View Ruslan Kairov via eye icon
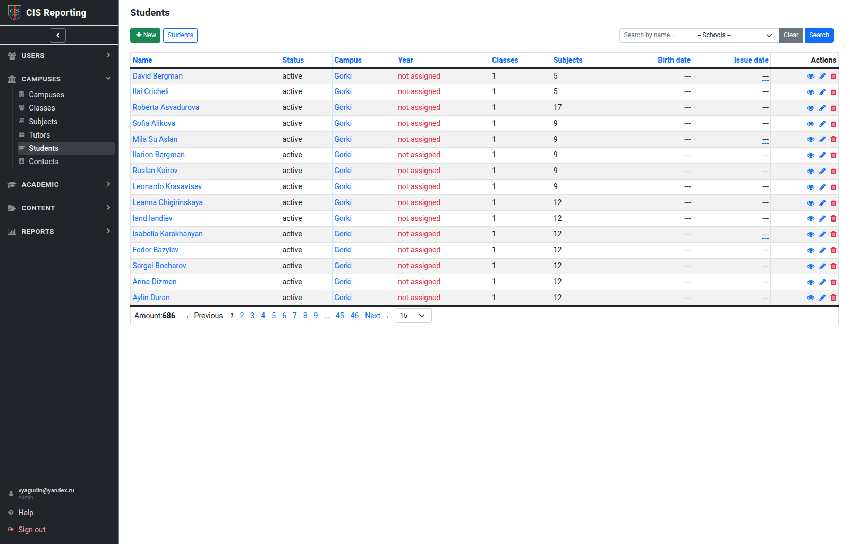Screen dimensions: 850x544 [x=811, y=171]
